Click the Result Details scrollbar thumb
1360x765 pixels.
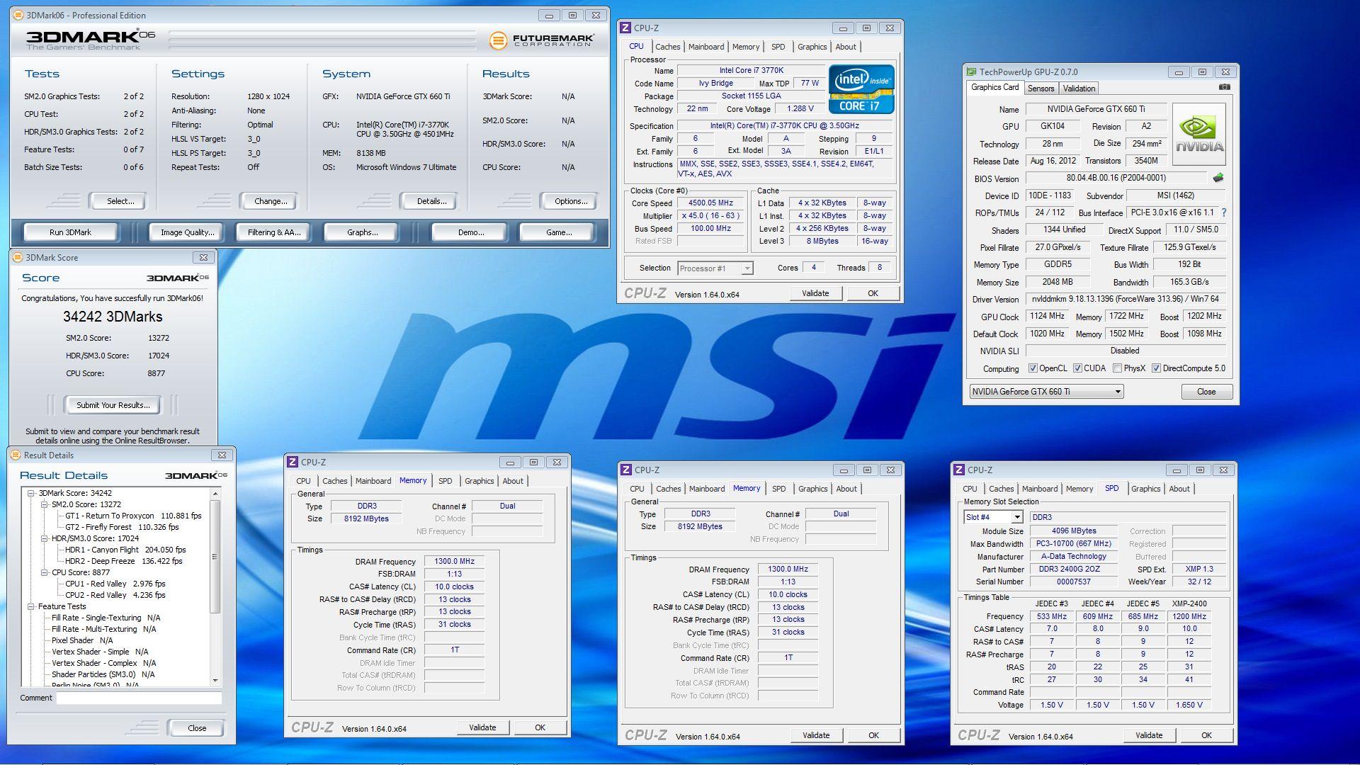pos(215,556)
